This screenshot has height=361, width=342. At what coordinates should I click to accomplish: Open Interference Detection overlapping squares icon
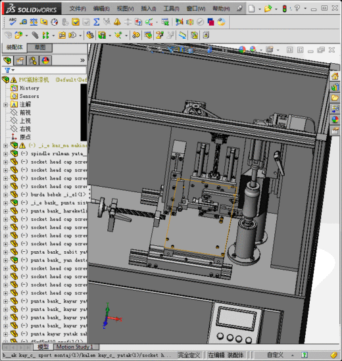point(210,22)
